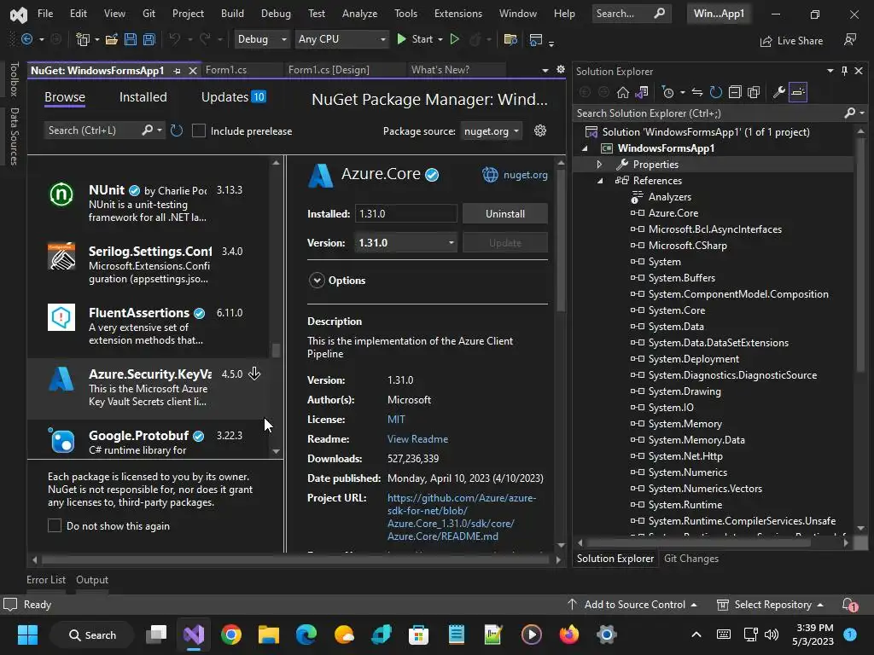This screenshot has width=874, height=655.
Task: Pin the Solution Explorer panel
Action: (x=844, y=71)
